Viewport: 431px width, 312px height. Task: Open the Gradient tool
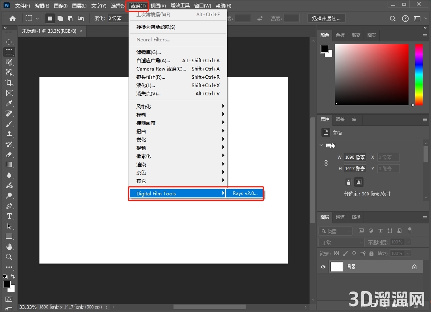pos(9,165)
